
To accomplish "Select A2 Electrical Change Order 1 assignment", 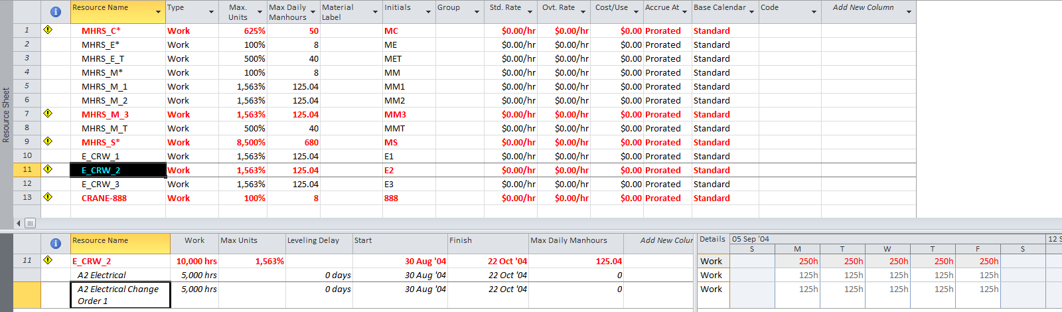I will (x=120, y=295).
